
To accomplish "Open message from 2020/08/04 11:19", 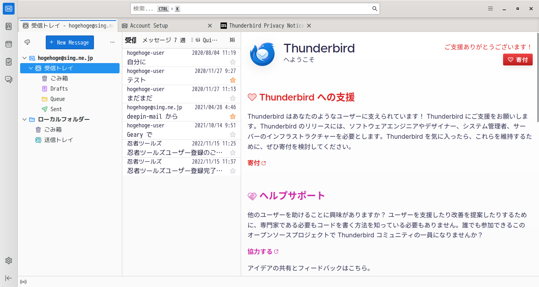I will pyautogui.click(x=182, y=58).
